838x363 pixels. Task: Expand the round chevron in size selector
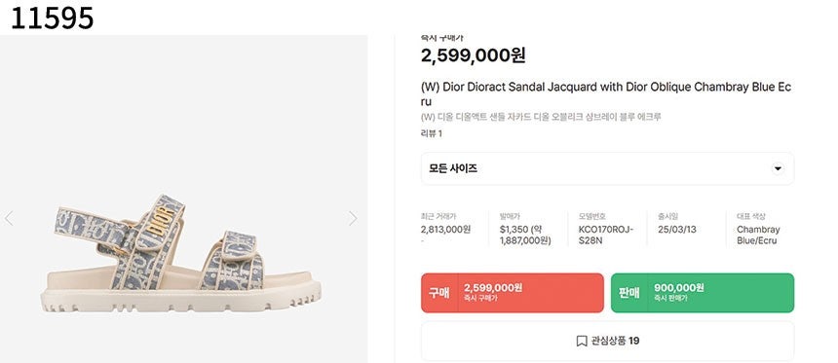point(779,168)
